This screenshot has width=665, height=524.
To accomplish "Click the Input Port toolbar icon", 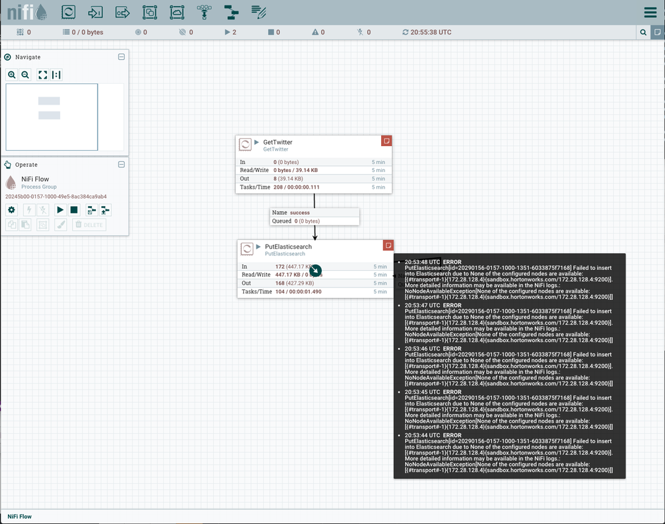I will click(95, 11).
